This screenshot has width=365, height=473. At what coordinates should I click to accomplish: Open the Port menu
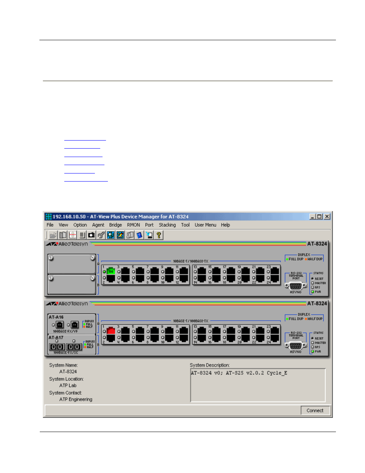(x=149, y=225)
